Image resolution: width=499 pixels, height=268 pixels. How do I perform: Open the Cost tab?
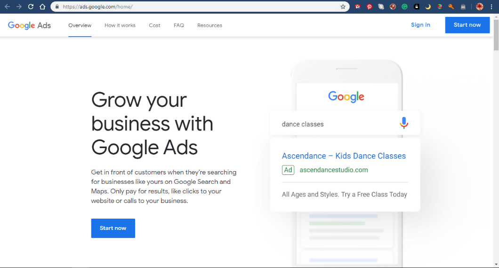pyautogui.click(x=155, y=25)
